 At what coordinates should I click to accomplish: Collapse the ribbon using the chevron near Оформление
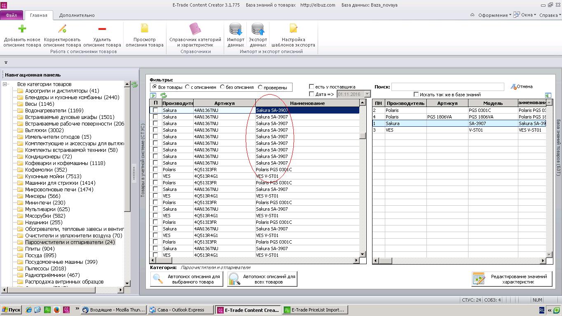click(x=472, y=15)
